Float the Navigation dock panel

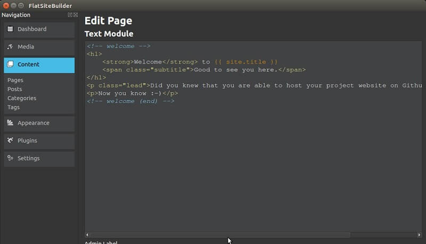70,15
